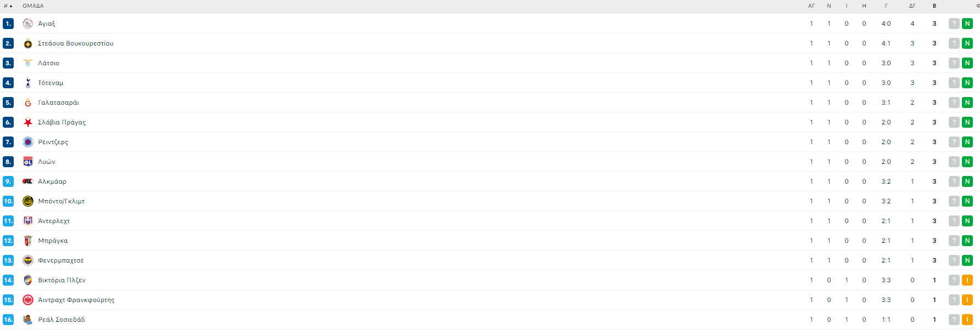Click green N form badge for Άγιαξ
The image size is (980, 330).
[967, 24]
